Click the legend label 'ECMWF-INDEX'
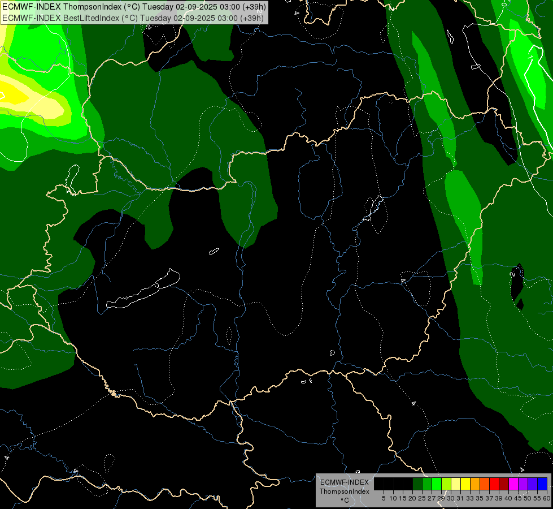Viewport: 553px width, 509px height. point(345,482)
